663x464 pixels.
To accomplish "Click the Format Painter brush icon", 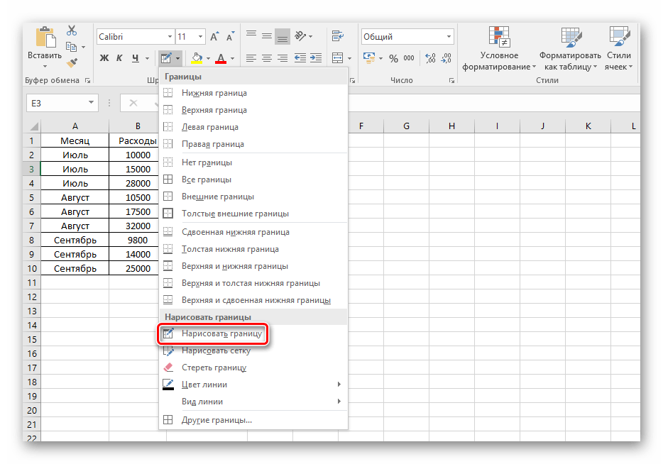I will click(x=71, y=65).
